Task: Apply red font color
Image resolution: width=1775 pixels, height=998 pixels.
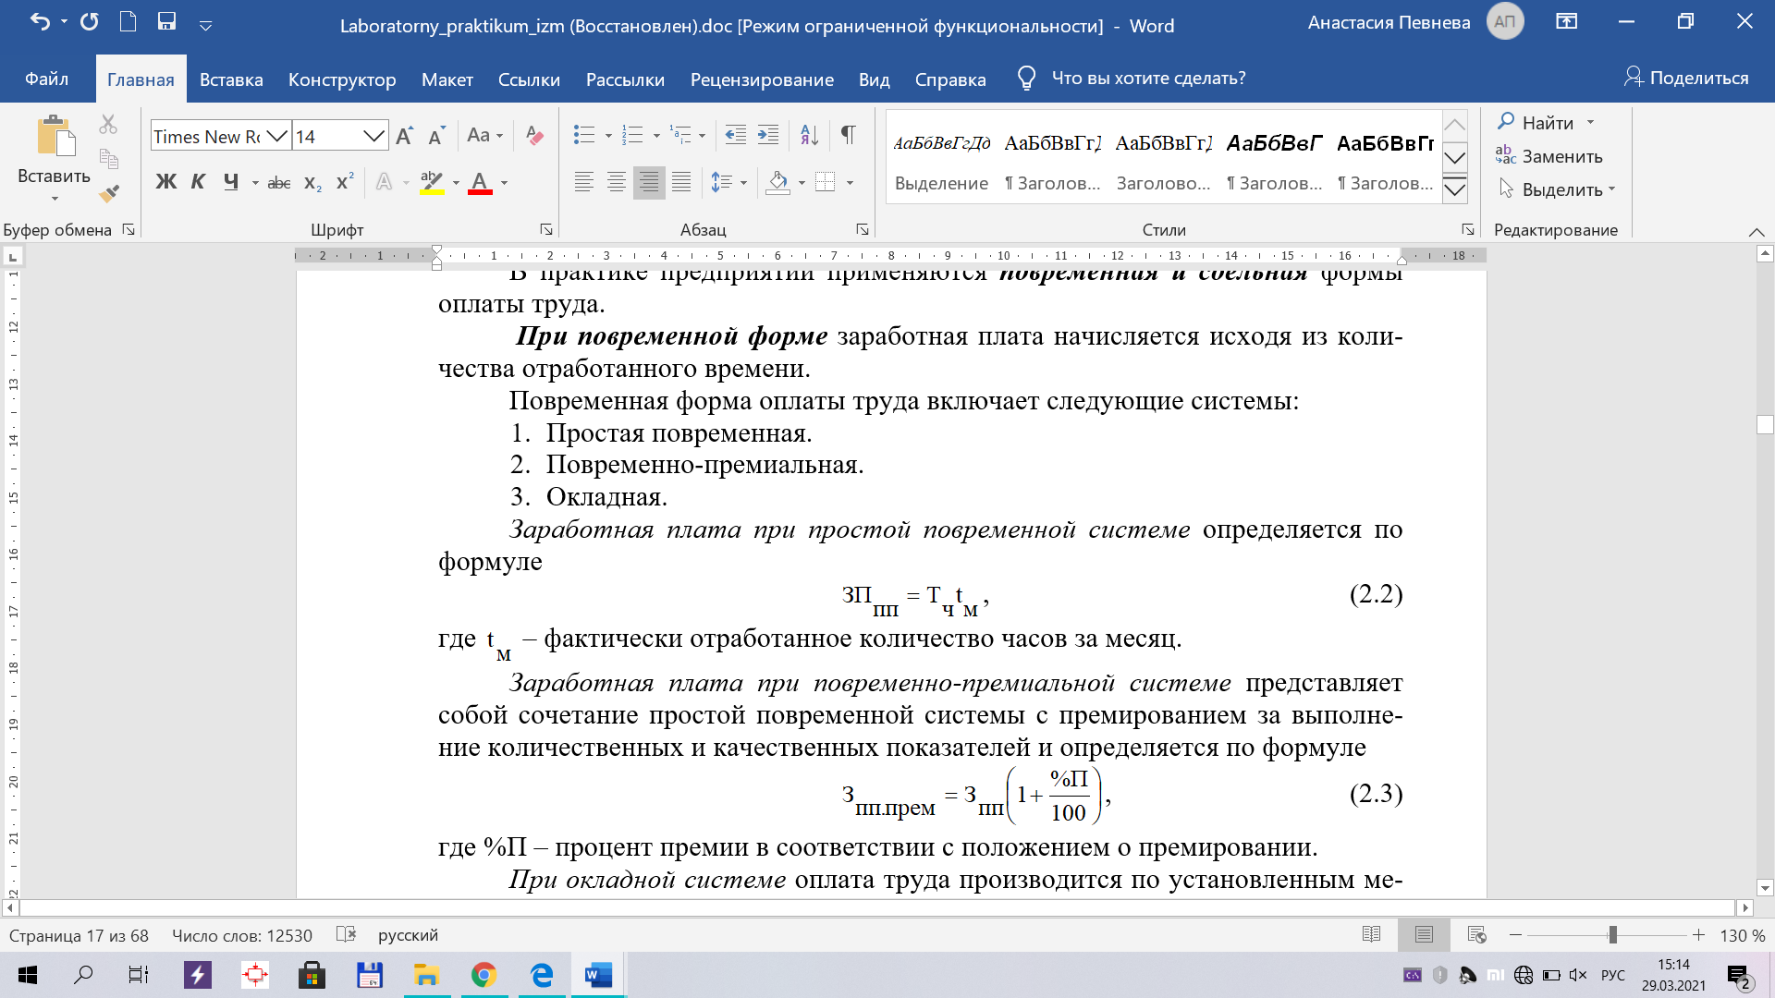Action: pyautogui.click(x=480, y=182)
